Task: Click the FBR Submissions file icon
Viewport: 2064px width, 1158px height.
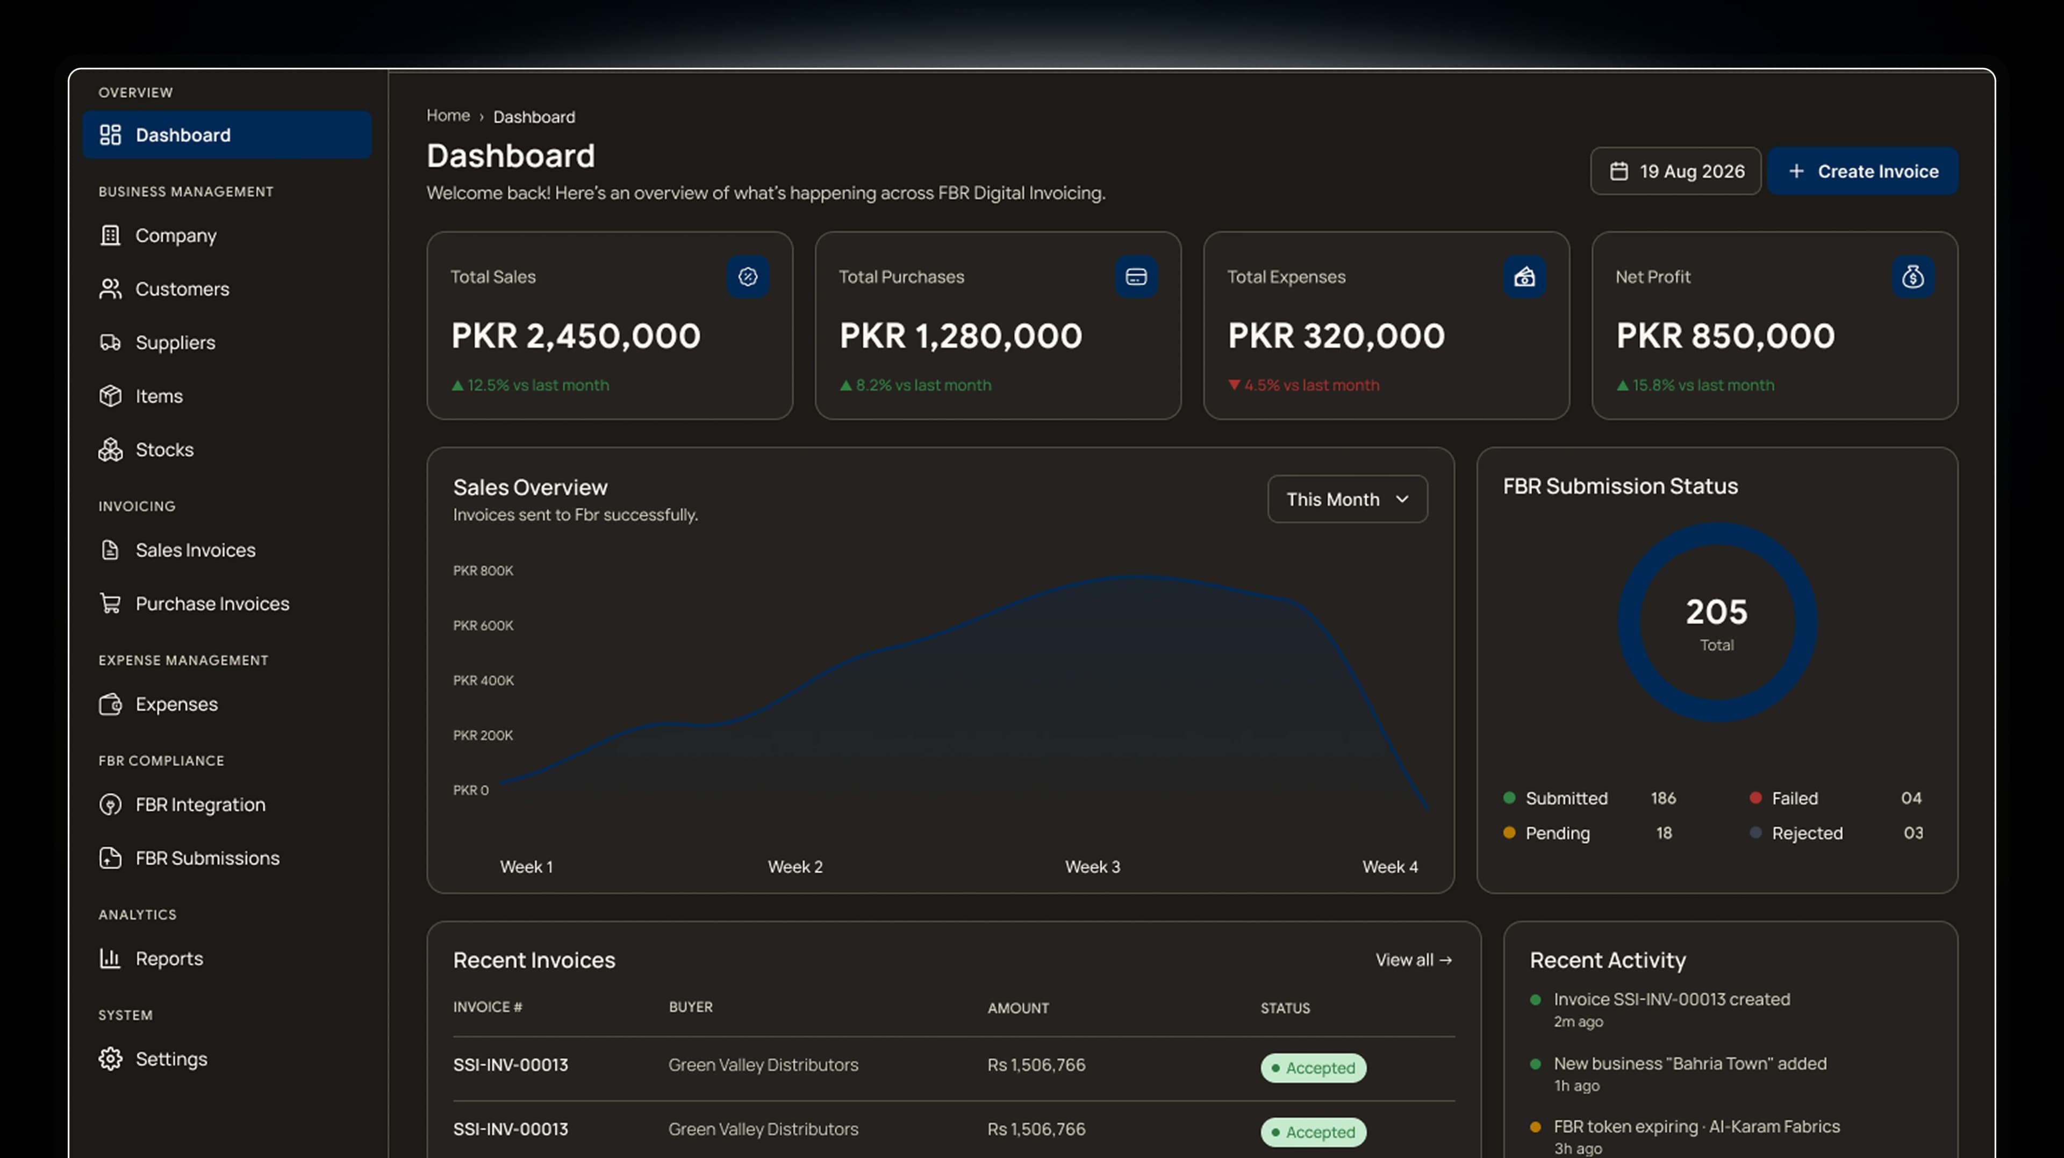Action: 110,858
